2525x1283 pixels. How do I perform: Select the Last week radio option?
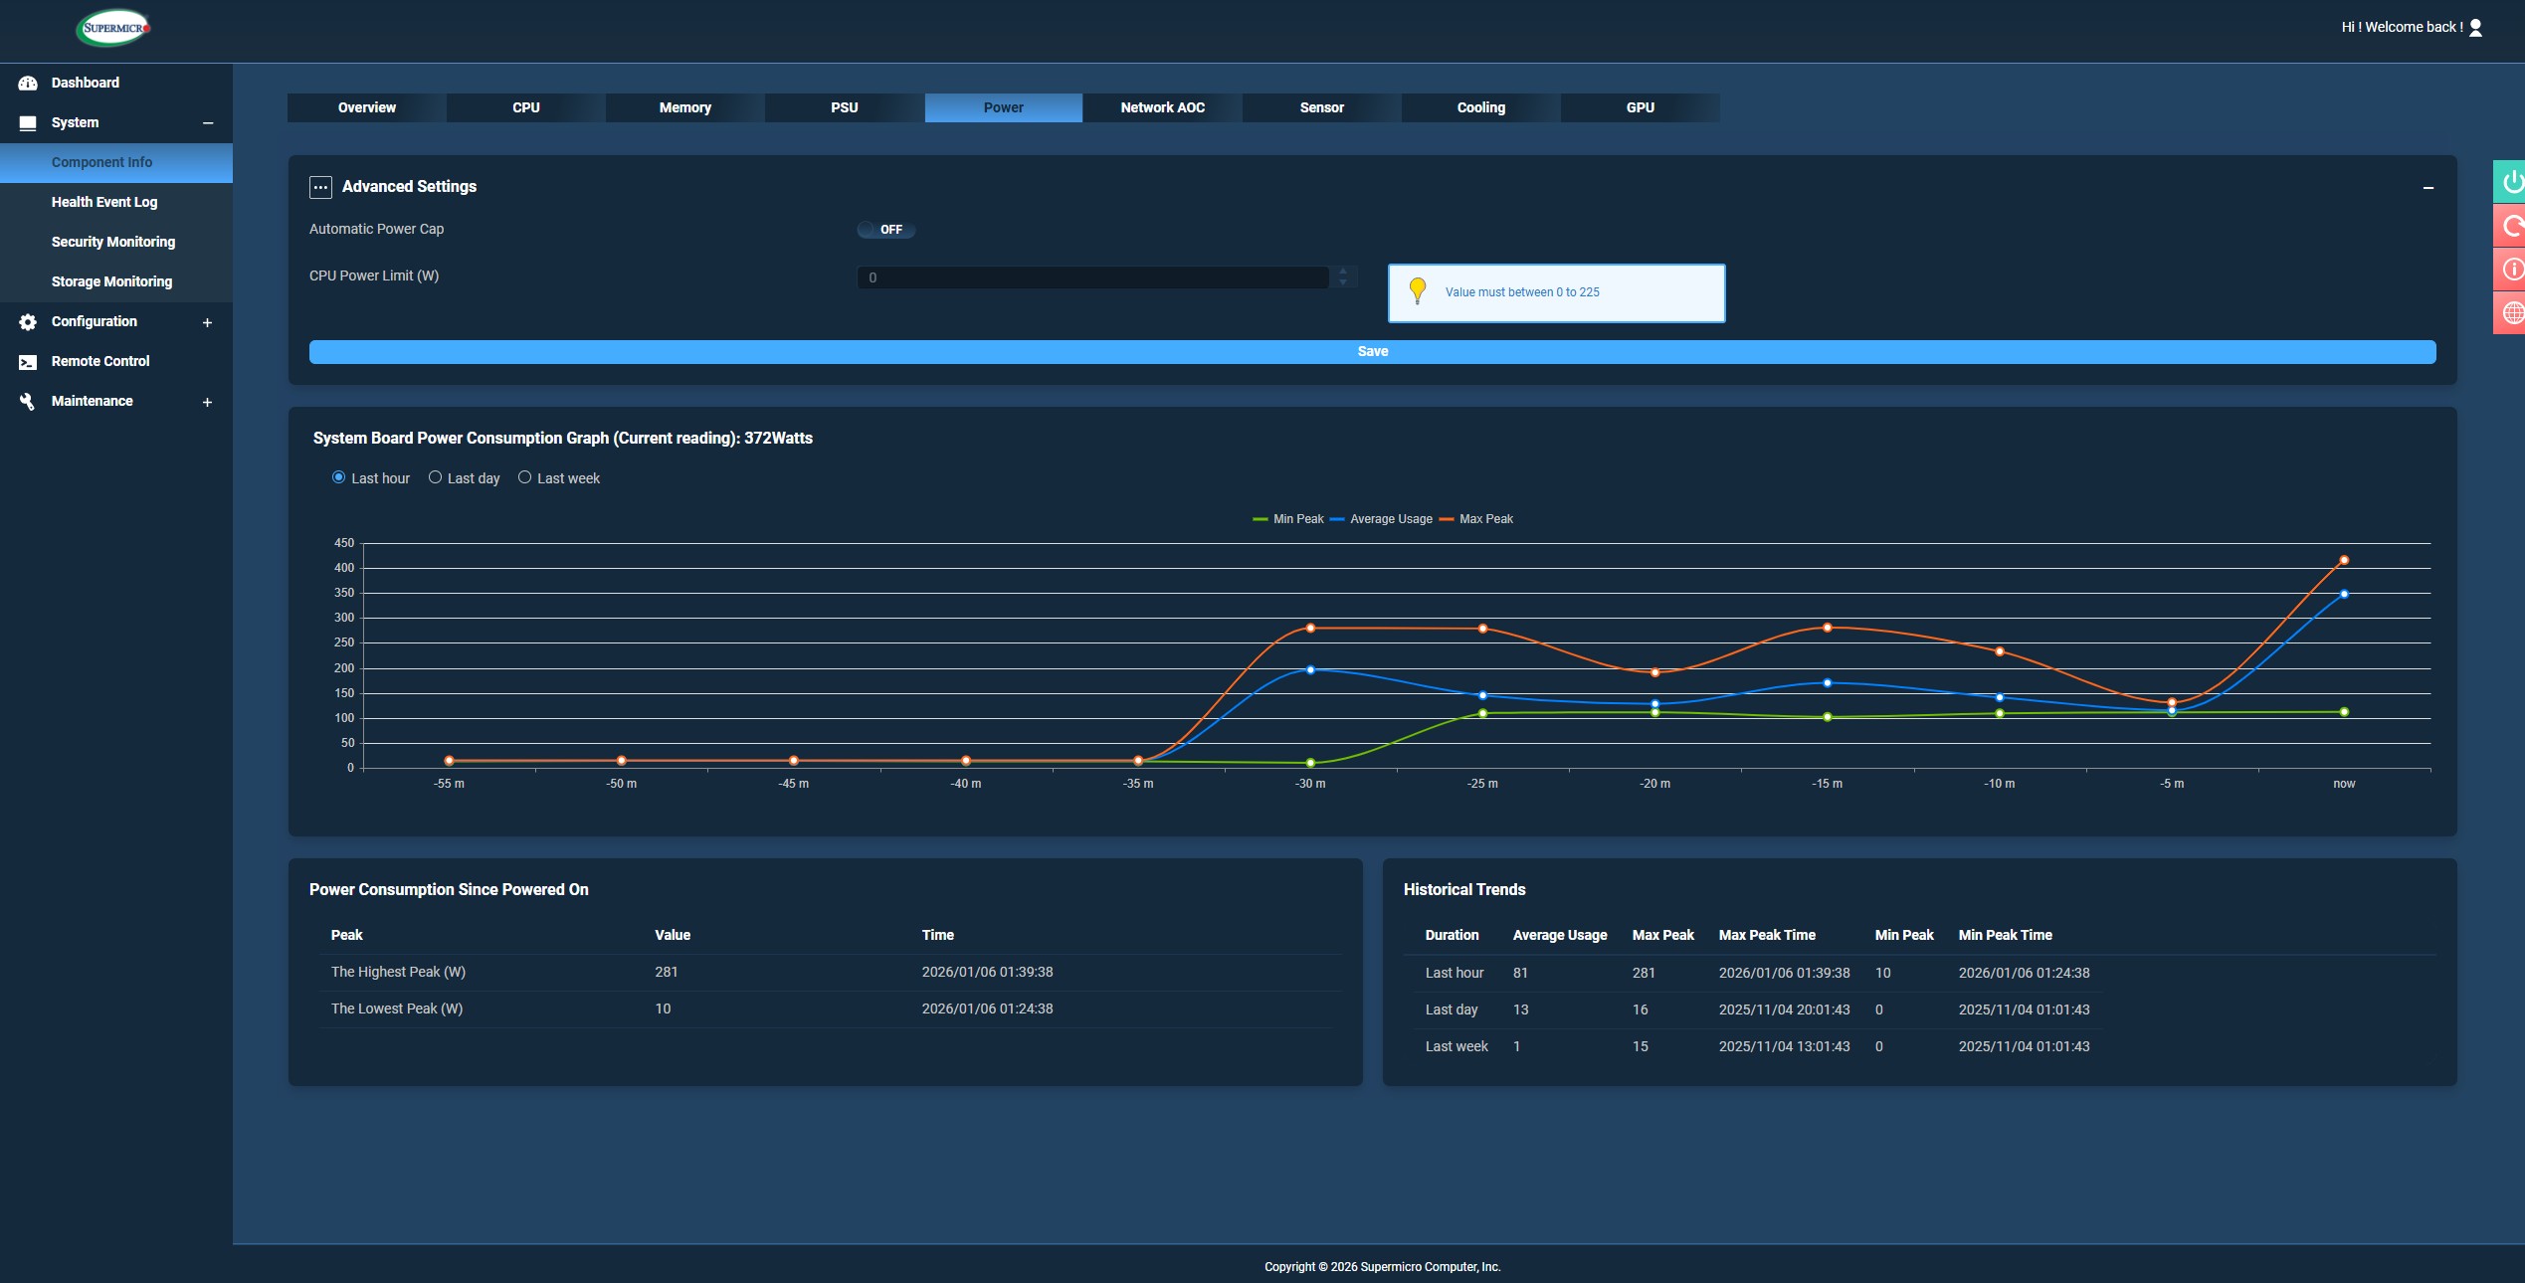(524, 477)
